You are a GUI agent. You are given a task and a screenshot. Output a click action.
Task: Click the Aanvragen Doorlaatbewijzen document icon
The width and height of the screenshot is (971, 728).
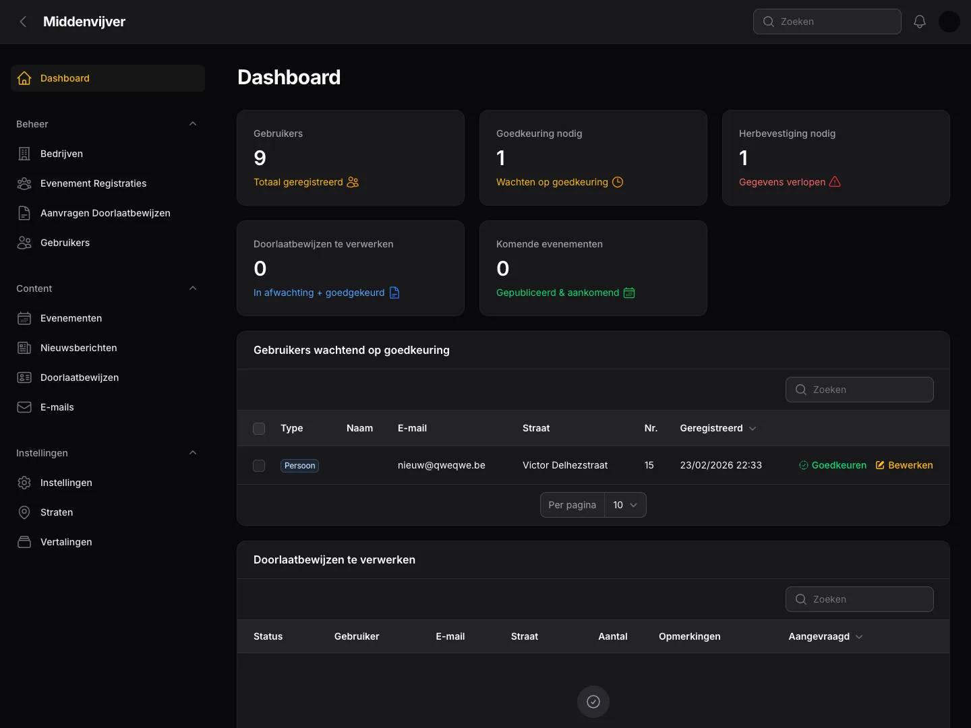(x=24, y=213)
